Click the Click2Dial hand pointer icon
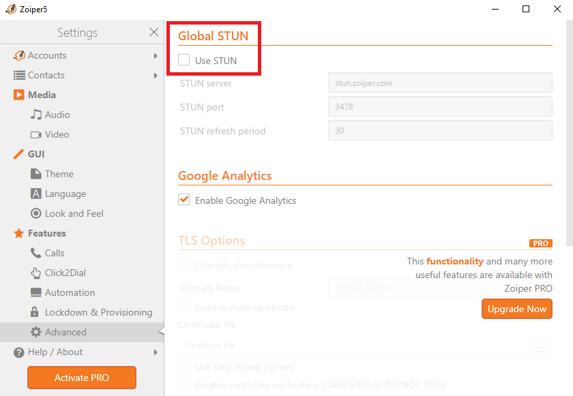This screenshot has height=396, width=573. 36,273
